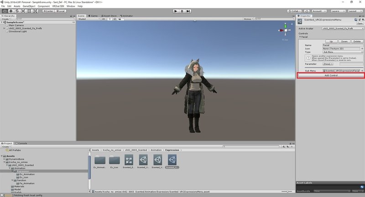Switch to the Animator tab

tap(126, 16)
